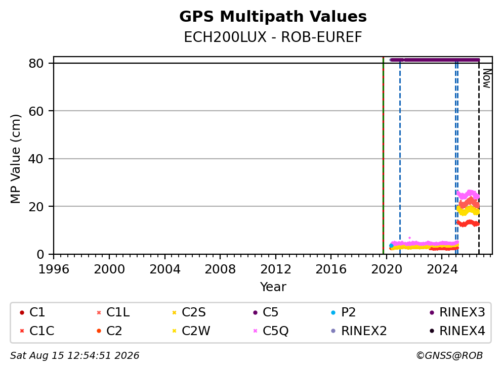Click the C2S legend entry
Image resolution: width=502 pixels, height=371 pixels.
[189, 312]
